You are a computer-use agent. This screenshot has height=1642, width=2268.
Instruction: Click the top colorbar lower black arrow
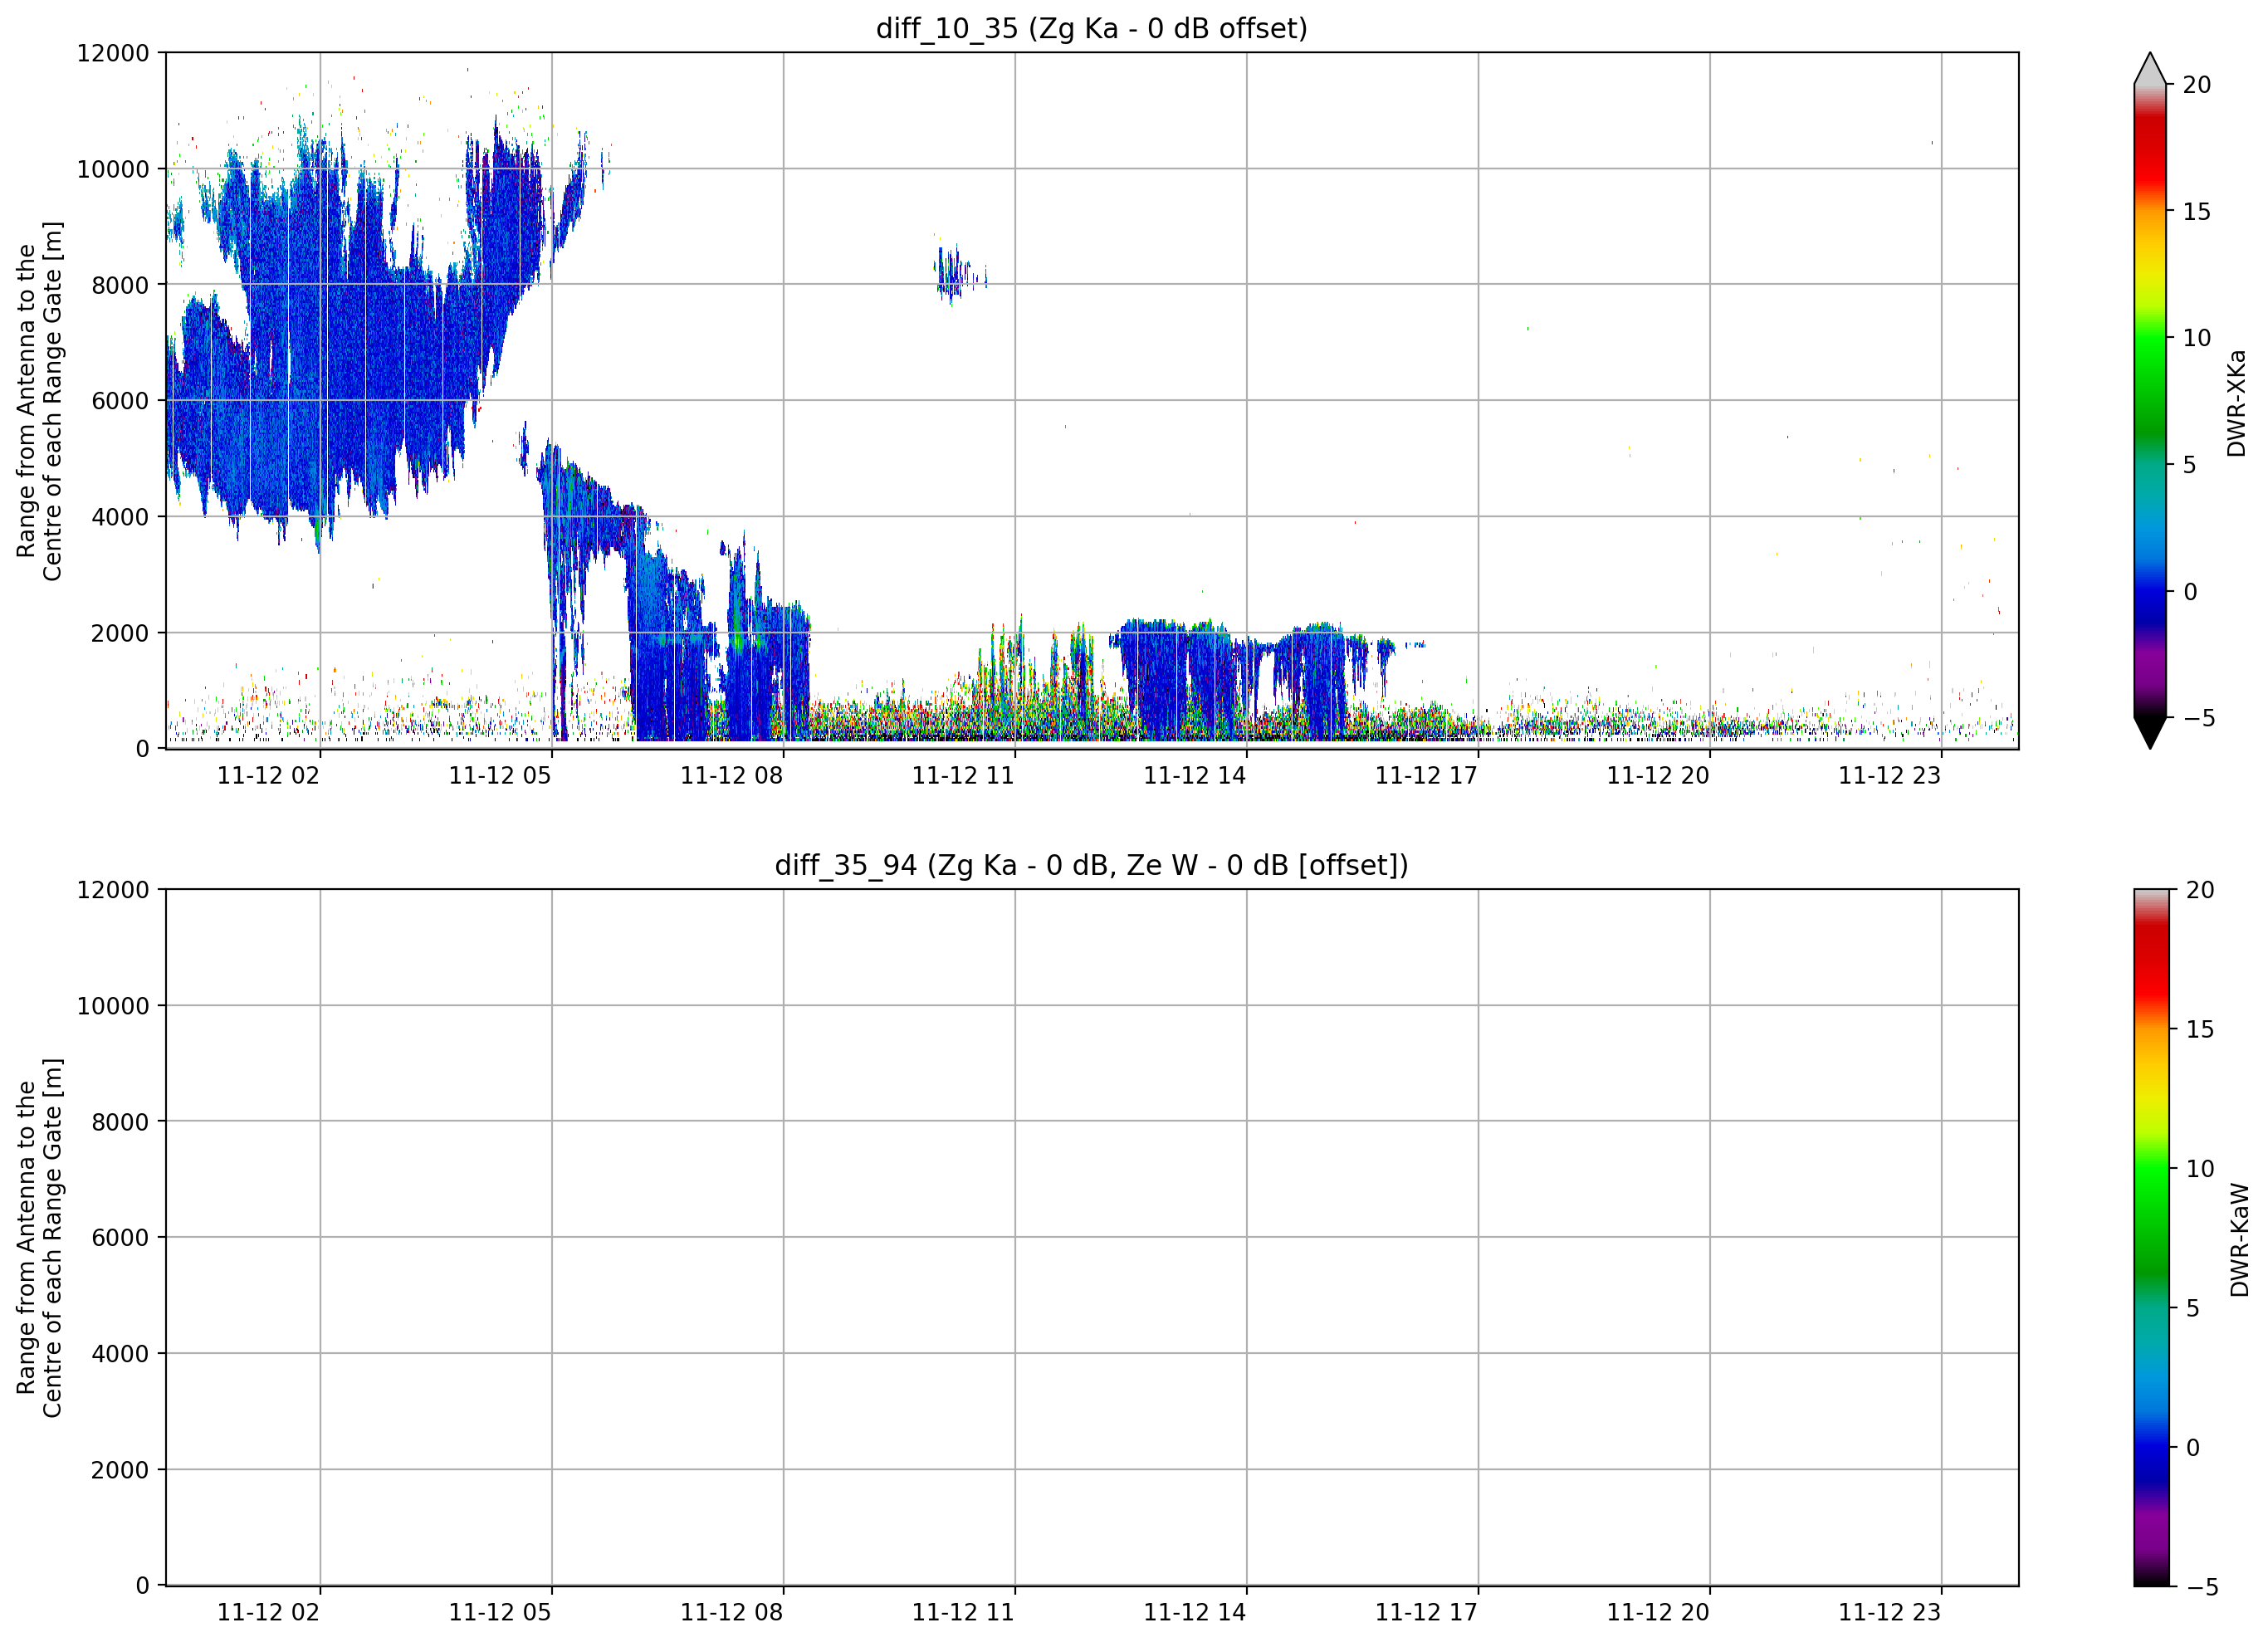point(2150,733)
